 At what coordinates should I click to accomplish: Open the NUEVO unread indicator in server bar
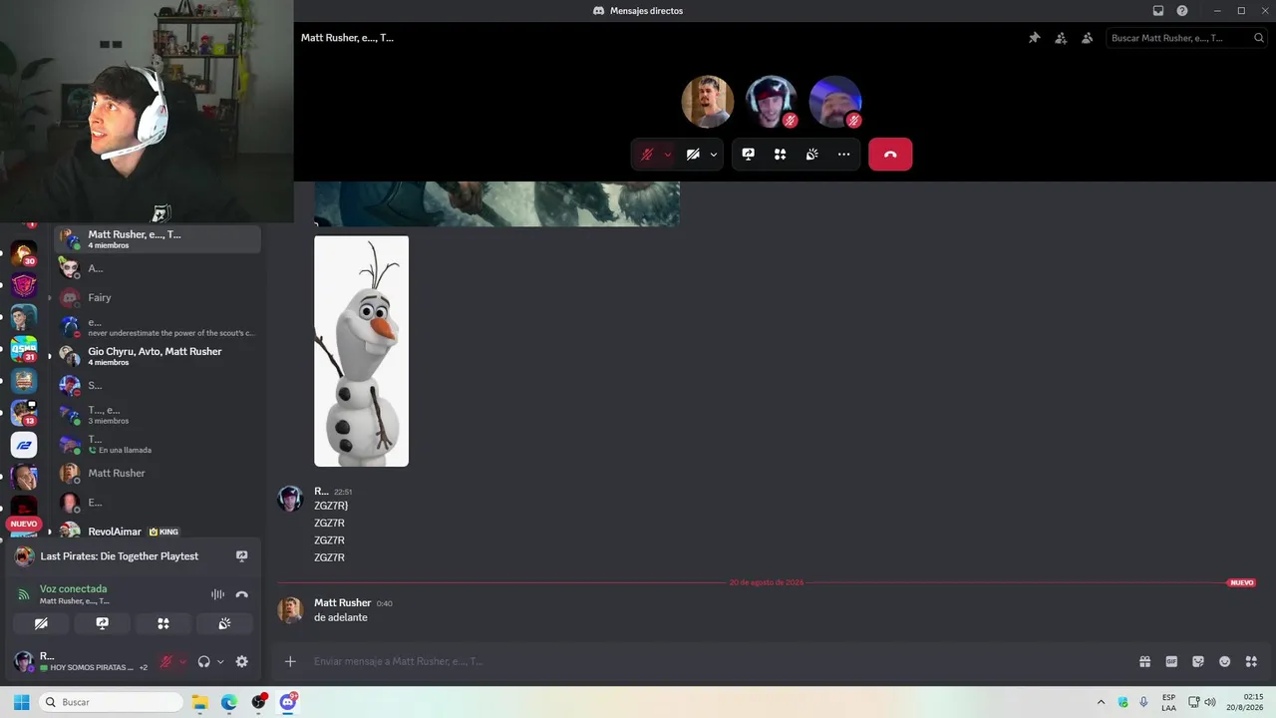[x=24, y=524]
